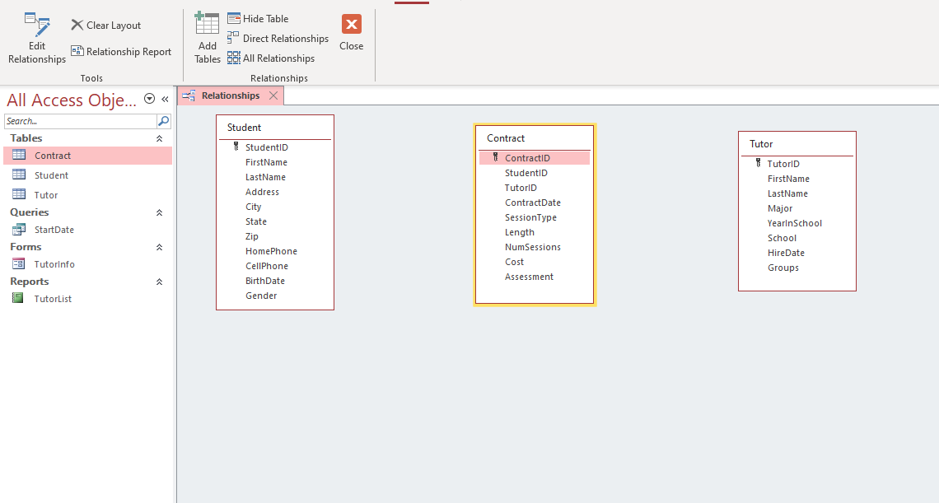This screenshot has height=503, width=939.
Task: Click Hide Table command
Action: coord(258,19)
